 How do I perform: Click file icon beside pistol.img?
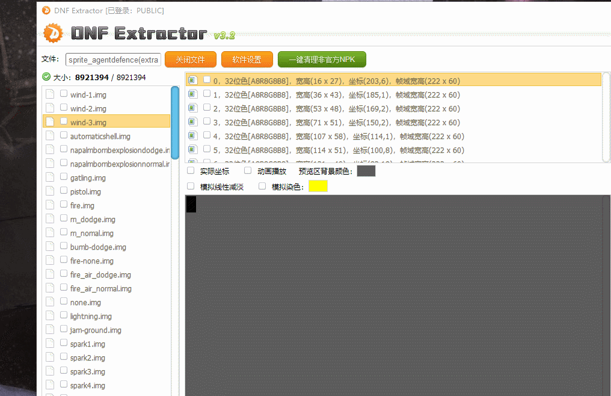[x=50, y=191]
